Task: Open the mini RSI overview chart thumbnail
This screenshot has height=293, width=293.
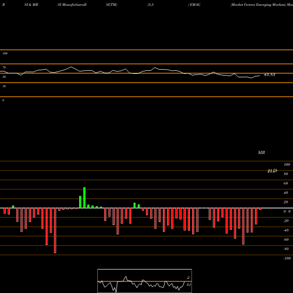Action: click(x=145, y=281)
